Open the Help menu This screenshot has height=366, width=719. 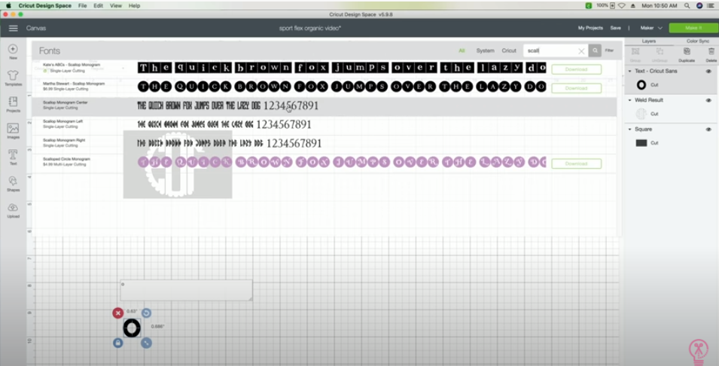click(x=134, y=5)
